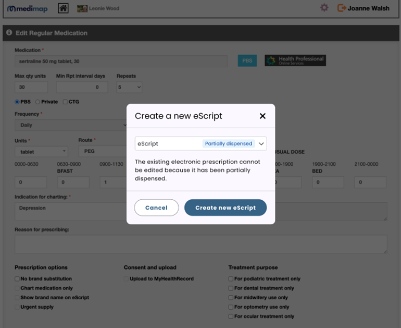The height and width of the screenshot is (328, 401).
Task: Click the info icon beside Edit Regular Medication
Action: [x=9, y=33]
